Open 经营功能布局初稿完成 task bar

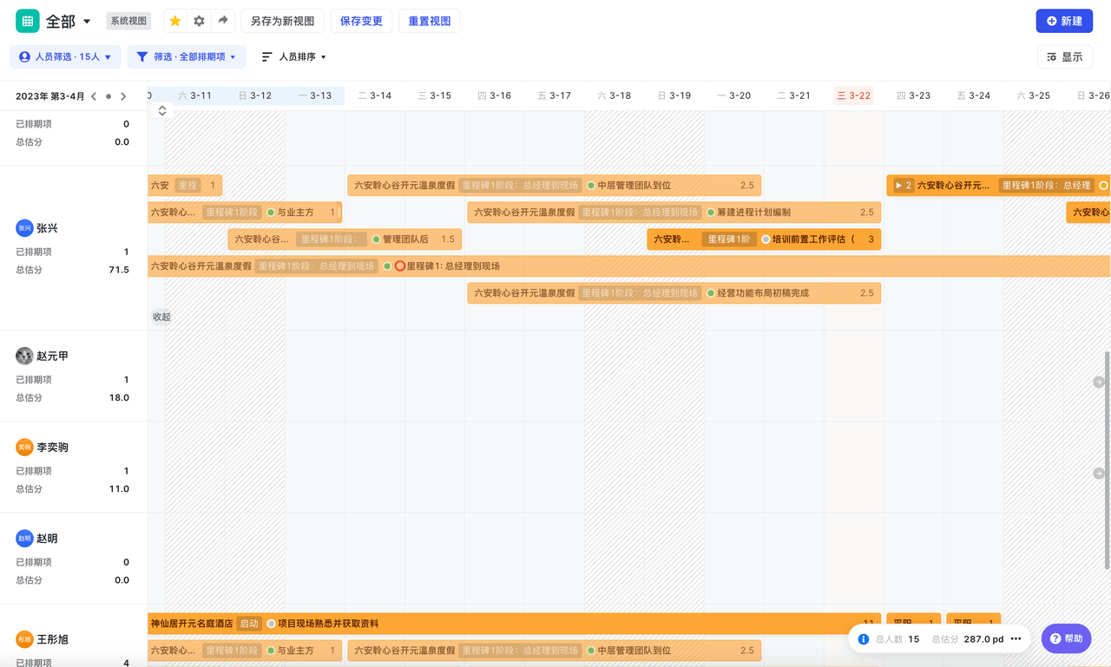(674, 293)
